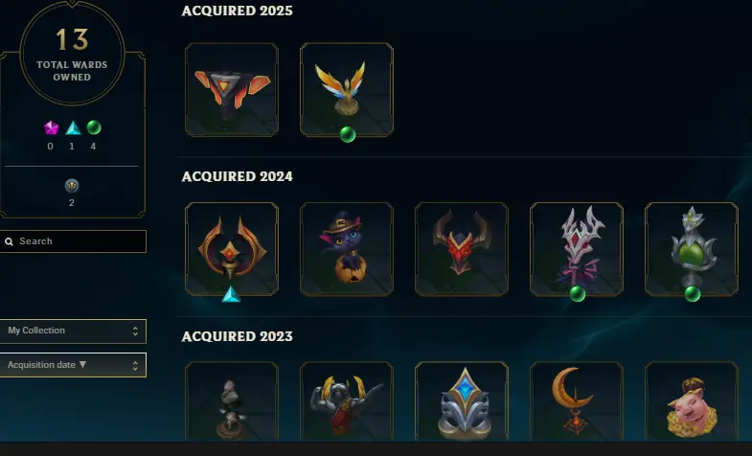Viewport: 752px width, 456px height.
Task: Focus the Search input field
Action: coord(73,241)
